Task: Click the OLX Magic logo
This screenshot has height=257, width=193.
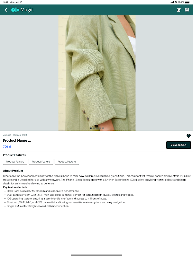Action: click(23, 10)
